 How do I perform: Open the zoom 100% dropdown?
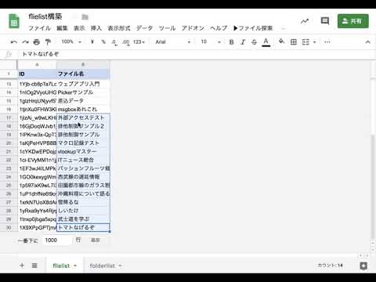click(71, 42)
